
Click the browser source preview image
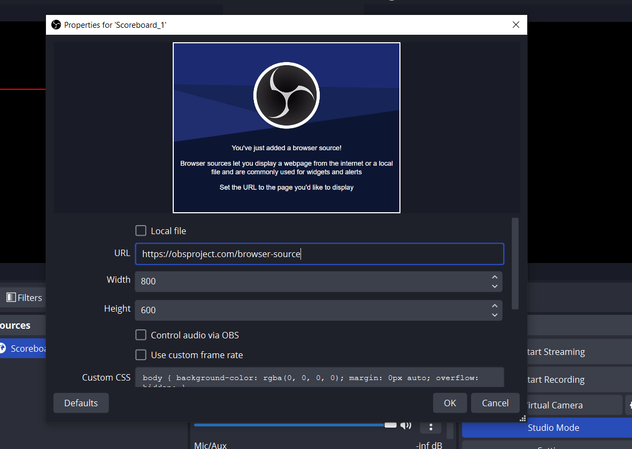286,128
